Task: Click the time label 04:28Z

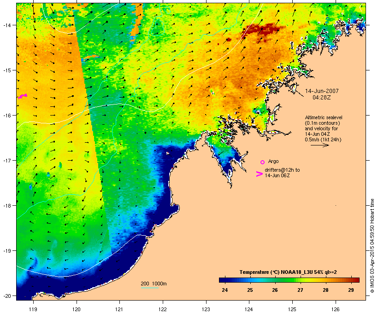Action: coord(322,98)
